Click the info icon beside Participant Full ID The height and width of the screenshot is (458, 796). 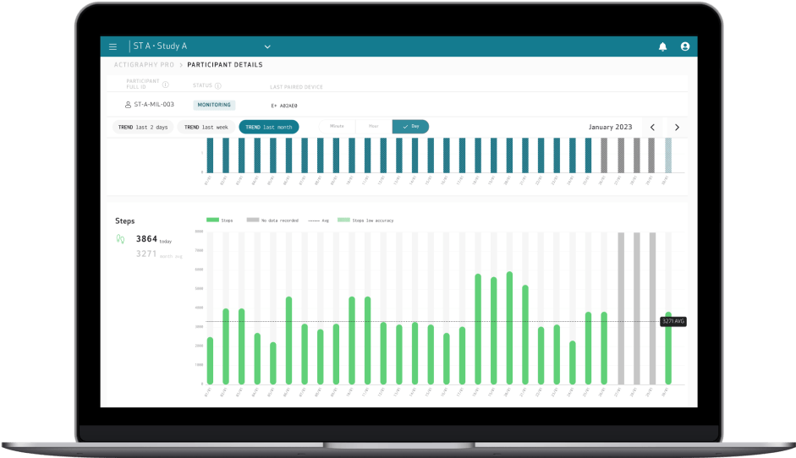pos(166,85)
